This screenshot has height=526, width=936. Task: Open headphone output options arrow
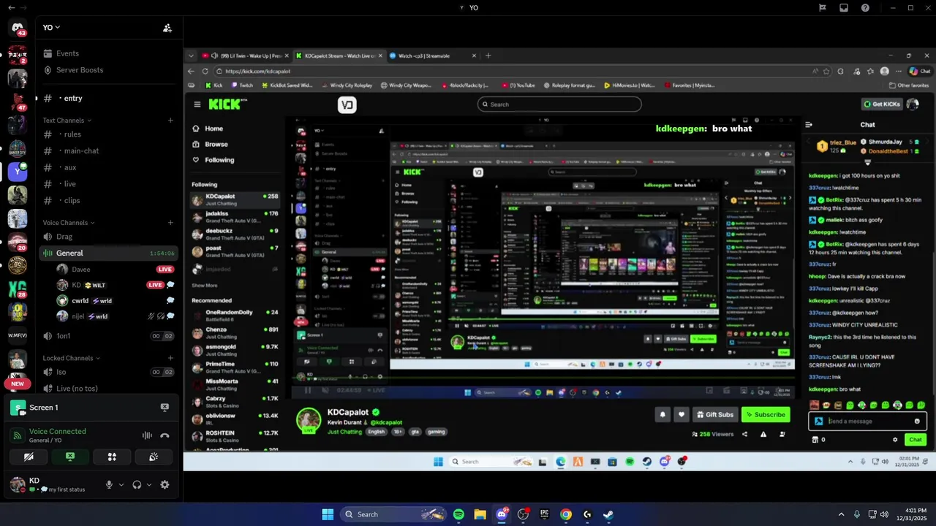[149, 484]
